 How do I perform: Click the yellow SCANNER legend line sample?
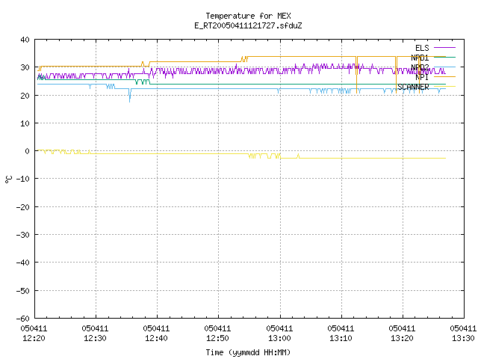[x=444, y=87]
